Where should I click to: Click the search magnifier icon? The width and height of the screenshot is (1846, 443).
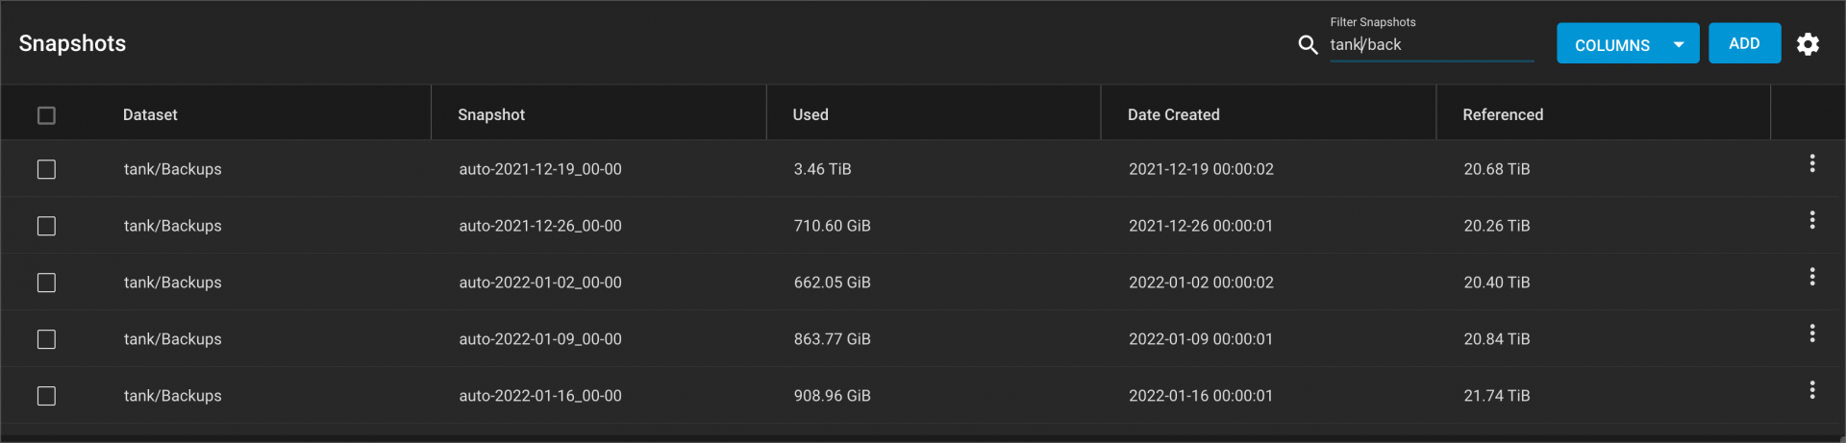point(1308,44)
